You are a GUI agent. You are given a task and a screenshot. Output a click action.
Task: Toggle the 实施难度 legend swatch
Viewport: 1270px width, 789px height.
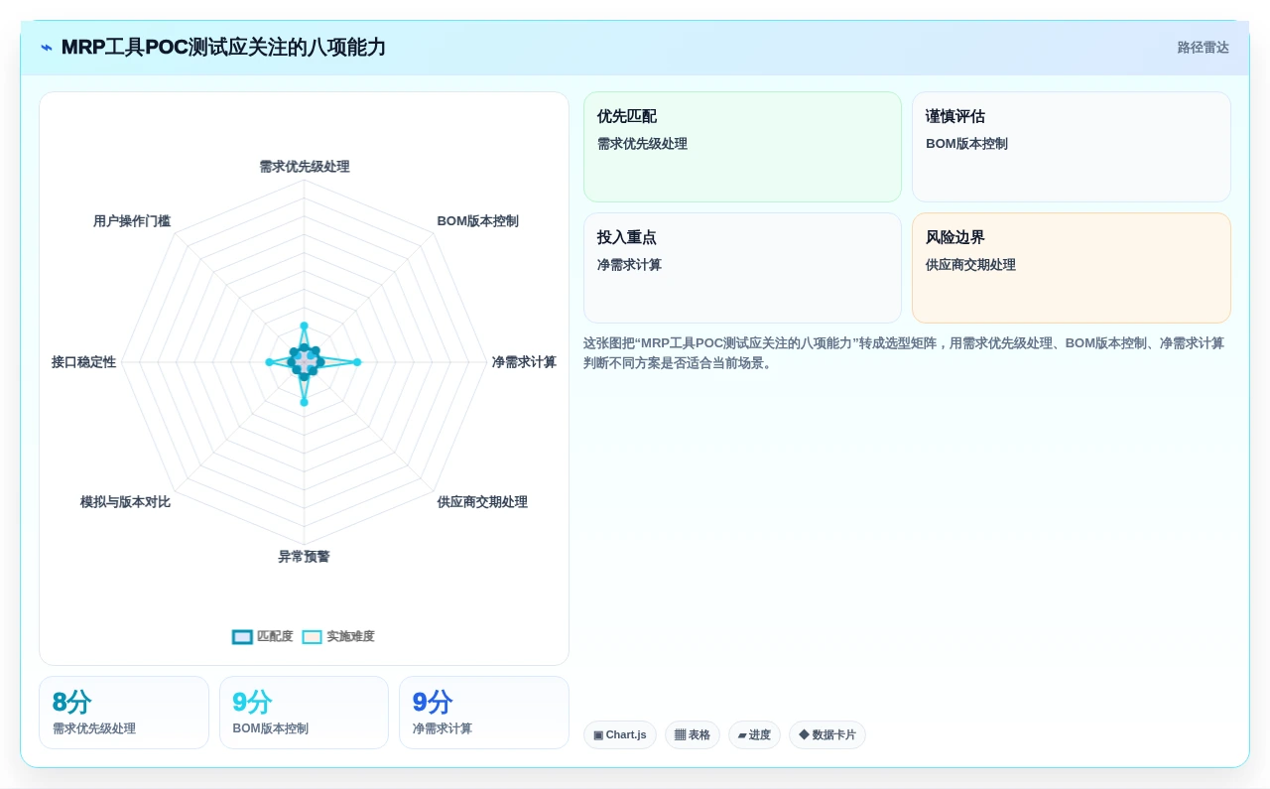click(x=313, y=637)
